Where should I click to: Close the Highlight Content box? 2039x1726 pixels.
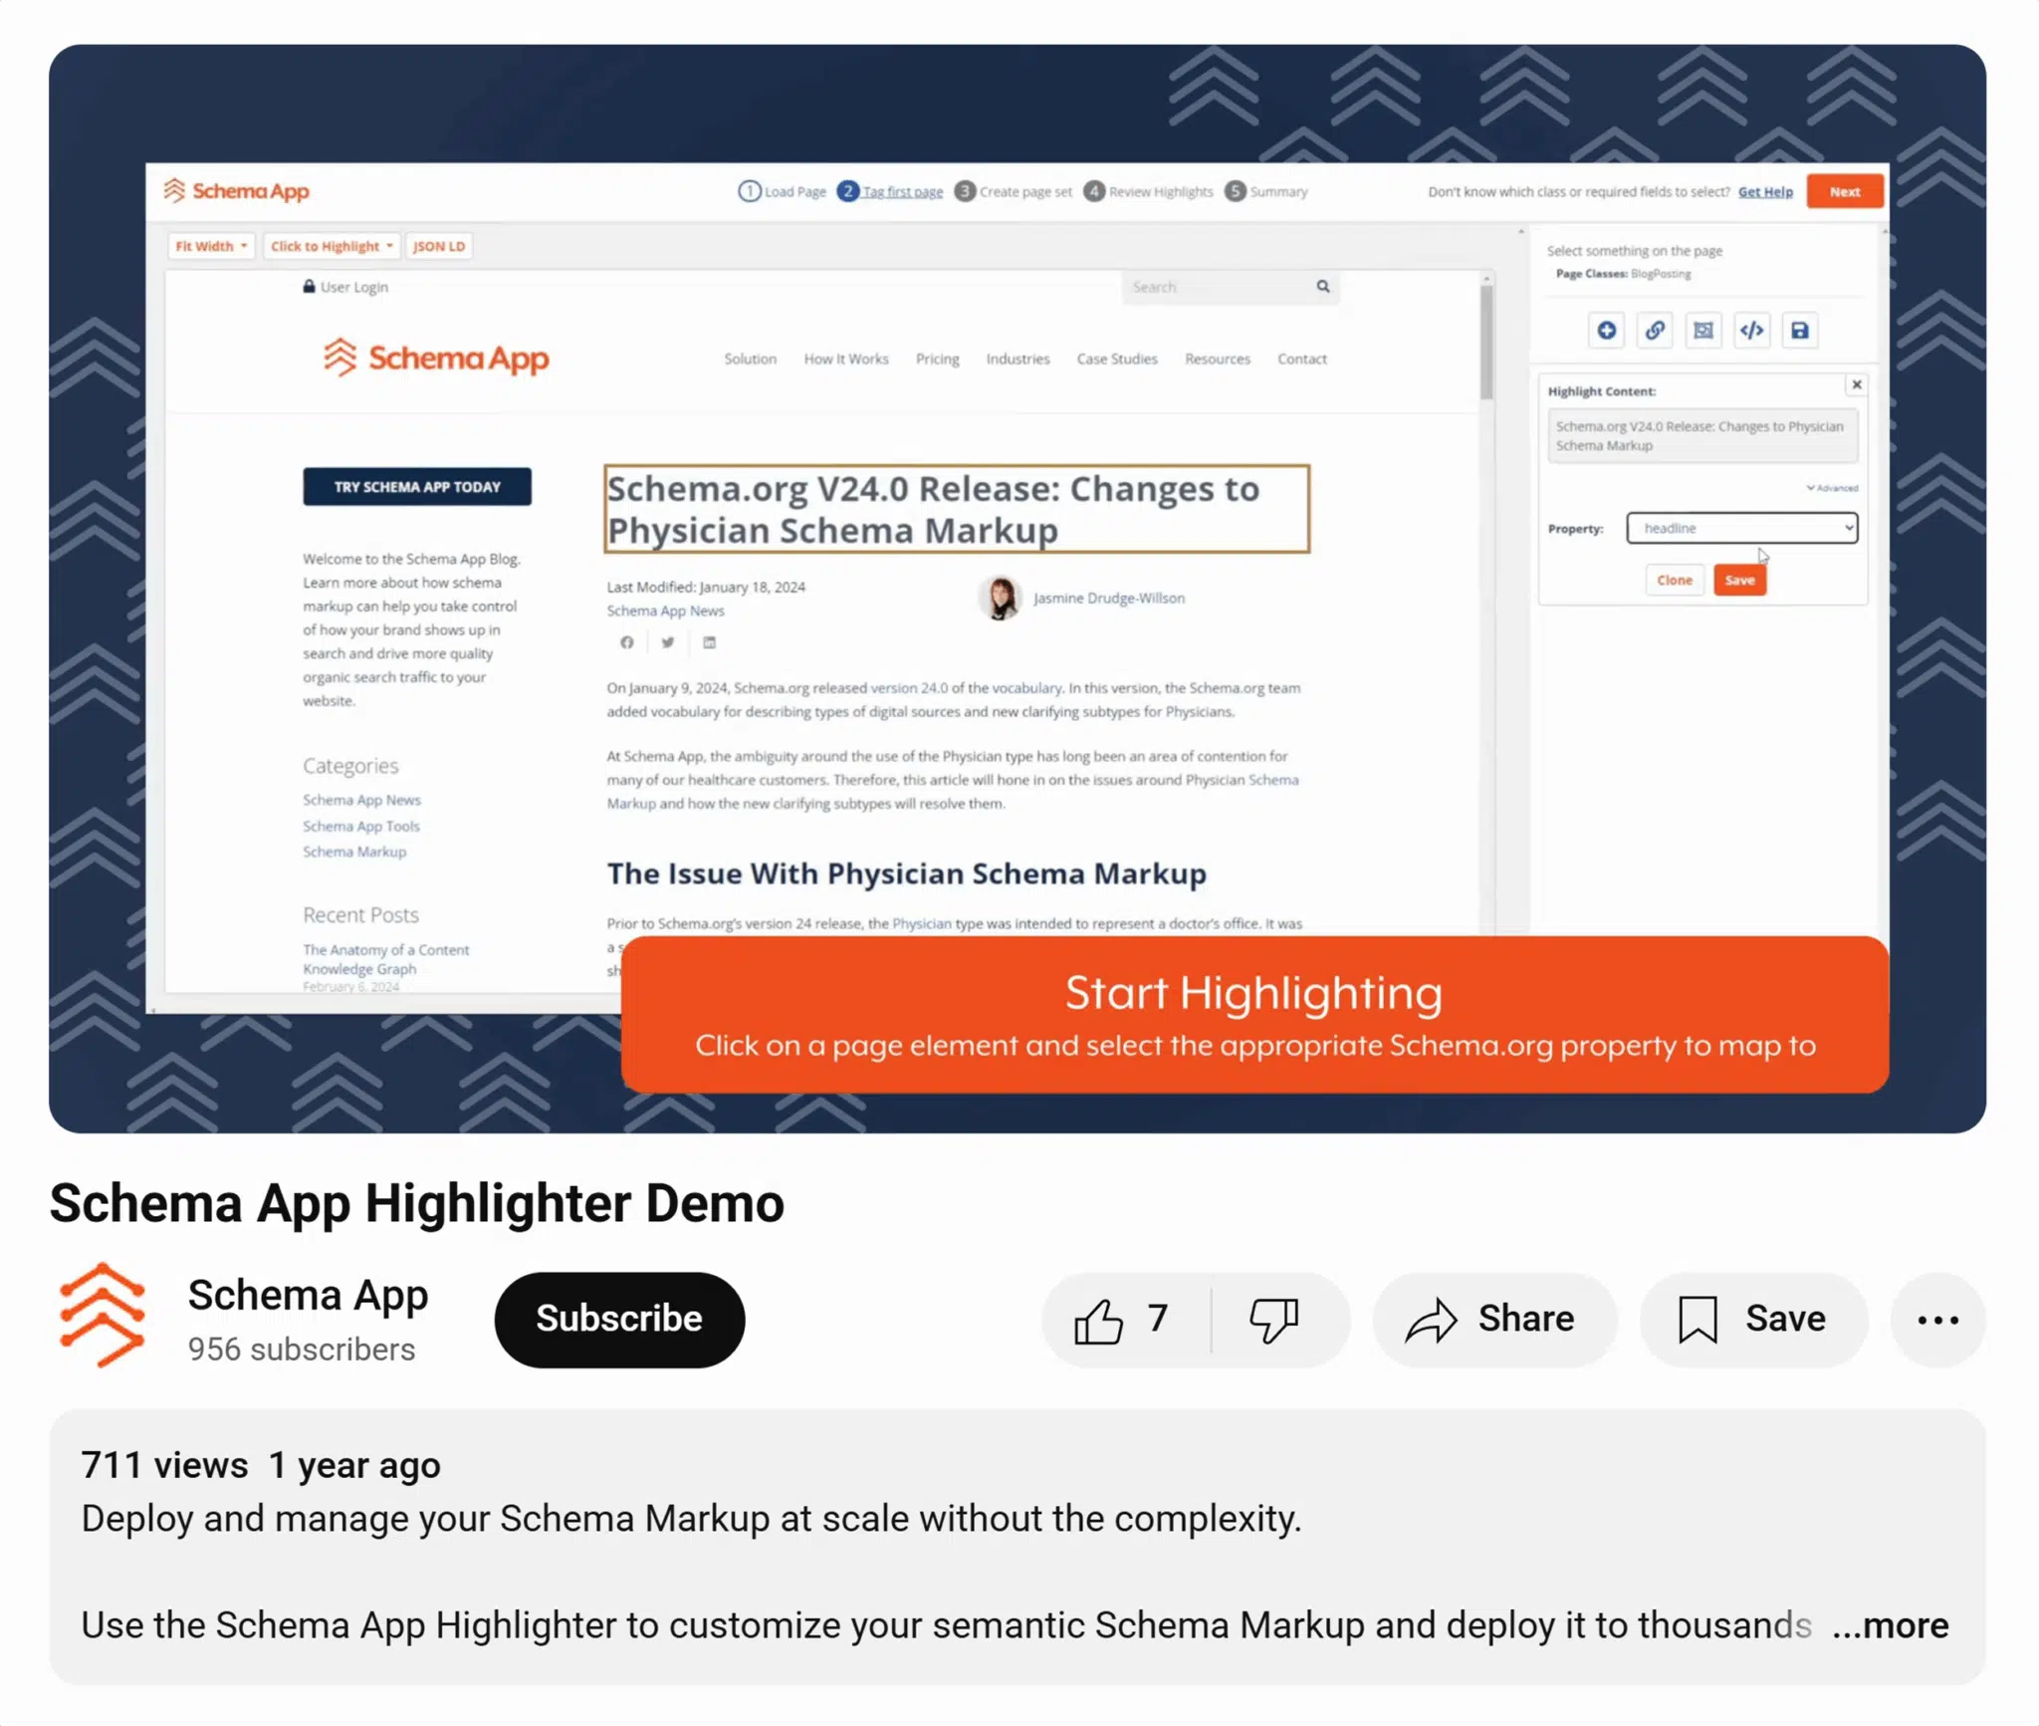coord(1857,384)
